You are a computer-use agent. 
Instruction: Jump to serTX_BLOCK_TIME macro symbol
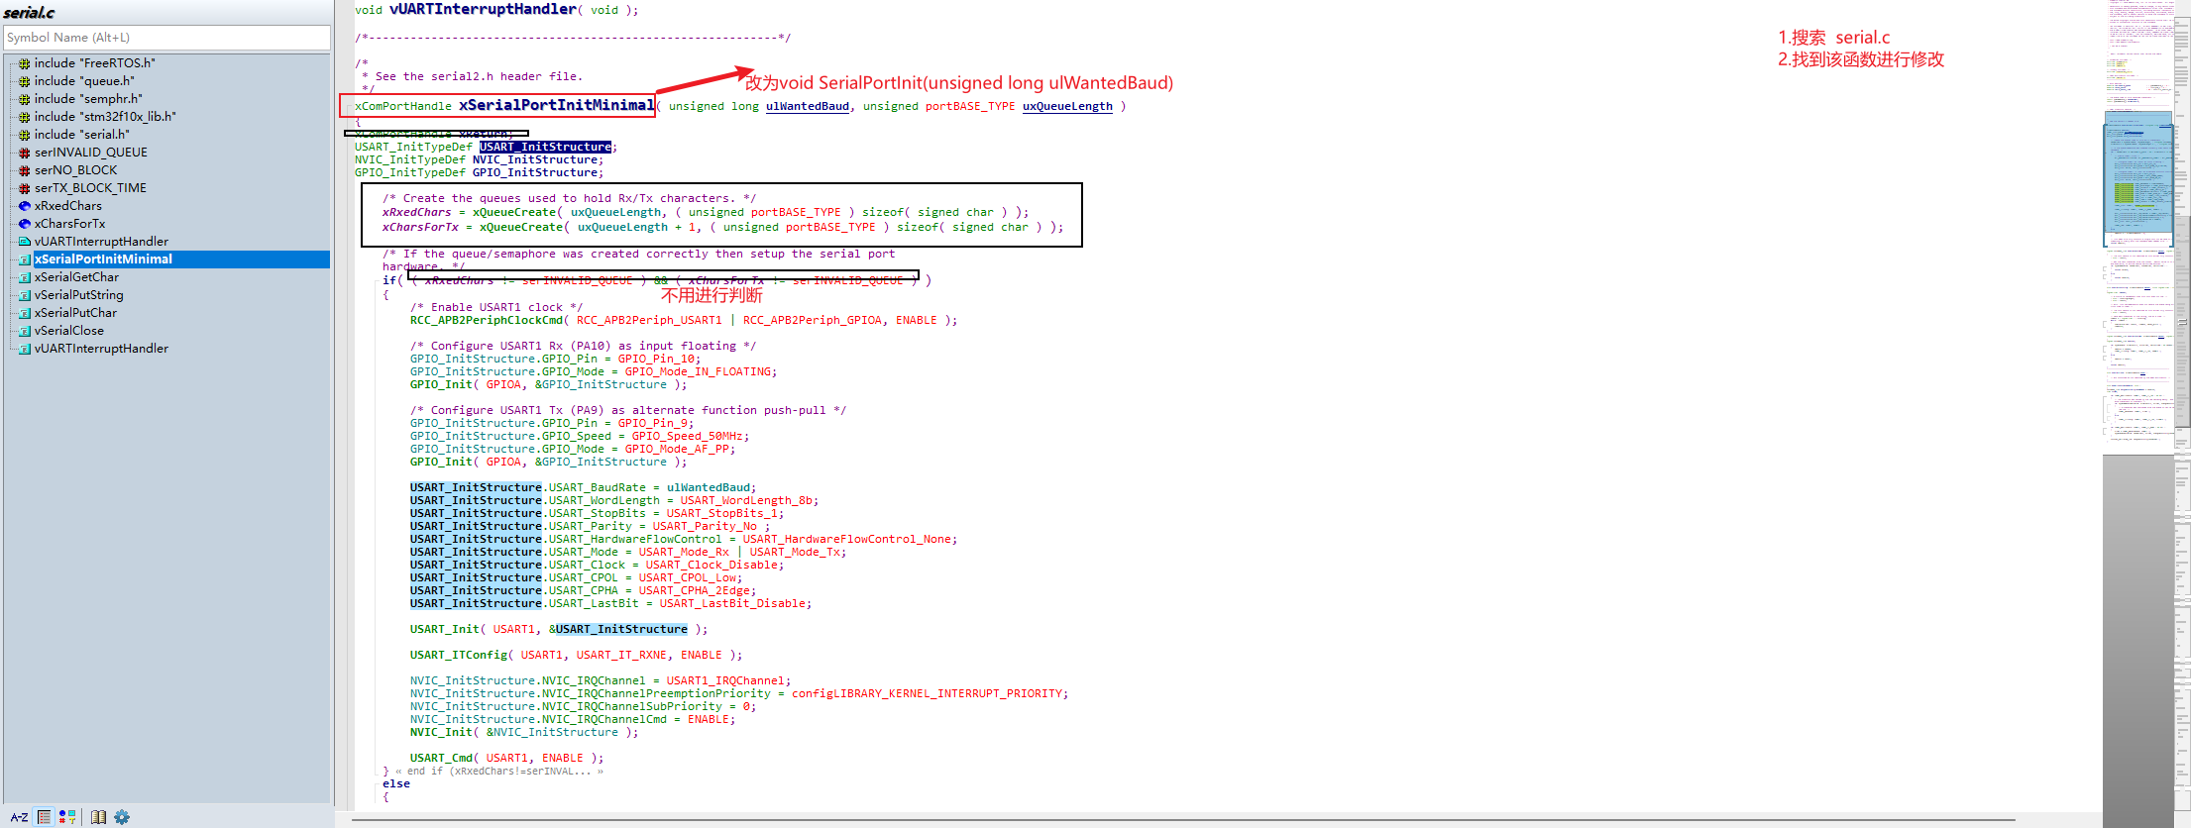(x=90, y=188)
